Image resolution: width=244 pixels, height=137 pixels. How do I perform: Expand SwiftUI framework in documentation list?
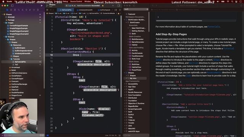tap(125, 115)
